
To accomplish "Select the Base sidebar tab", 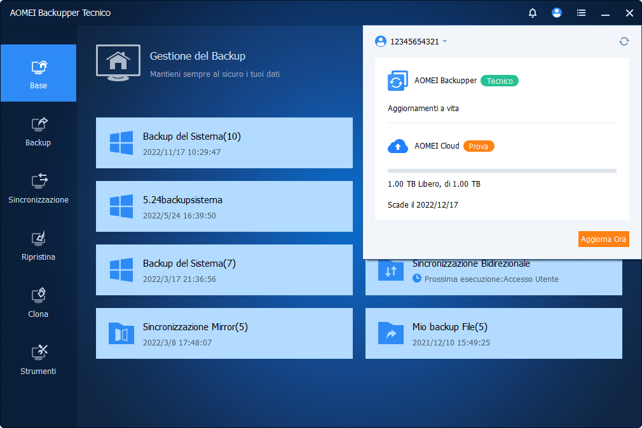I will click(x=39, y=73).
